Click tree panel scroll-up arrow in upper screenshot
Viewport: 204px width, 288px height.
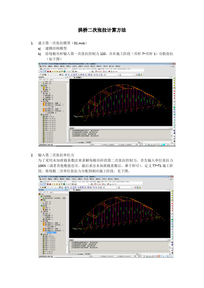[67, 82]
